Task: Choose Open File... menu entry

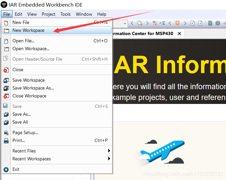Action: click(57, 41)
